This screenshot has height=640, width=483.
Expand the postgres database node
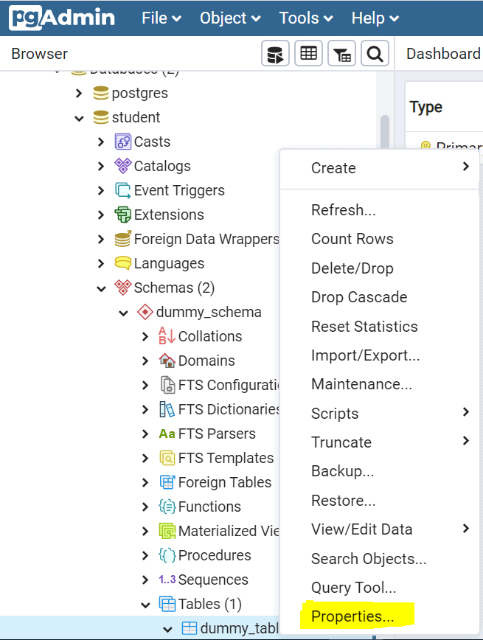point(79,94)
